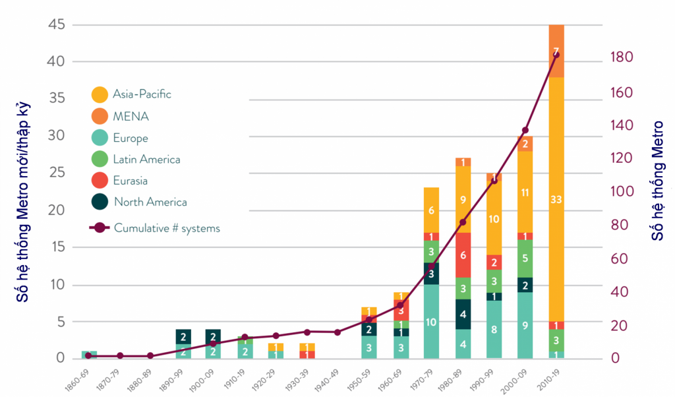This screenshot has height=397, width=675.
Task: Click the Cumulative # systems legend marker
Action: tap(100, 228)
